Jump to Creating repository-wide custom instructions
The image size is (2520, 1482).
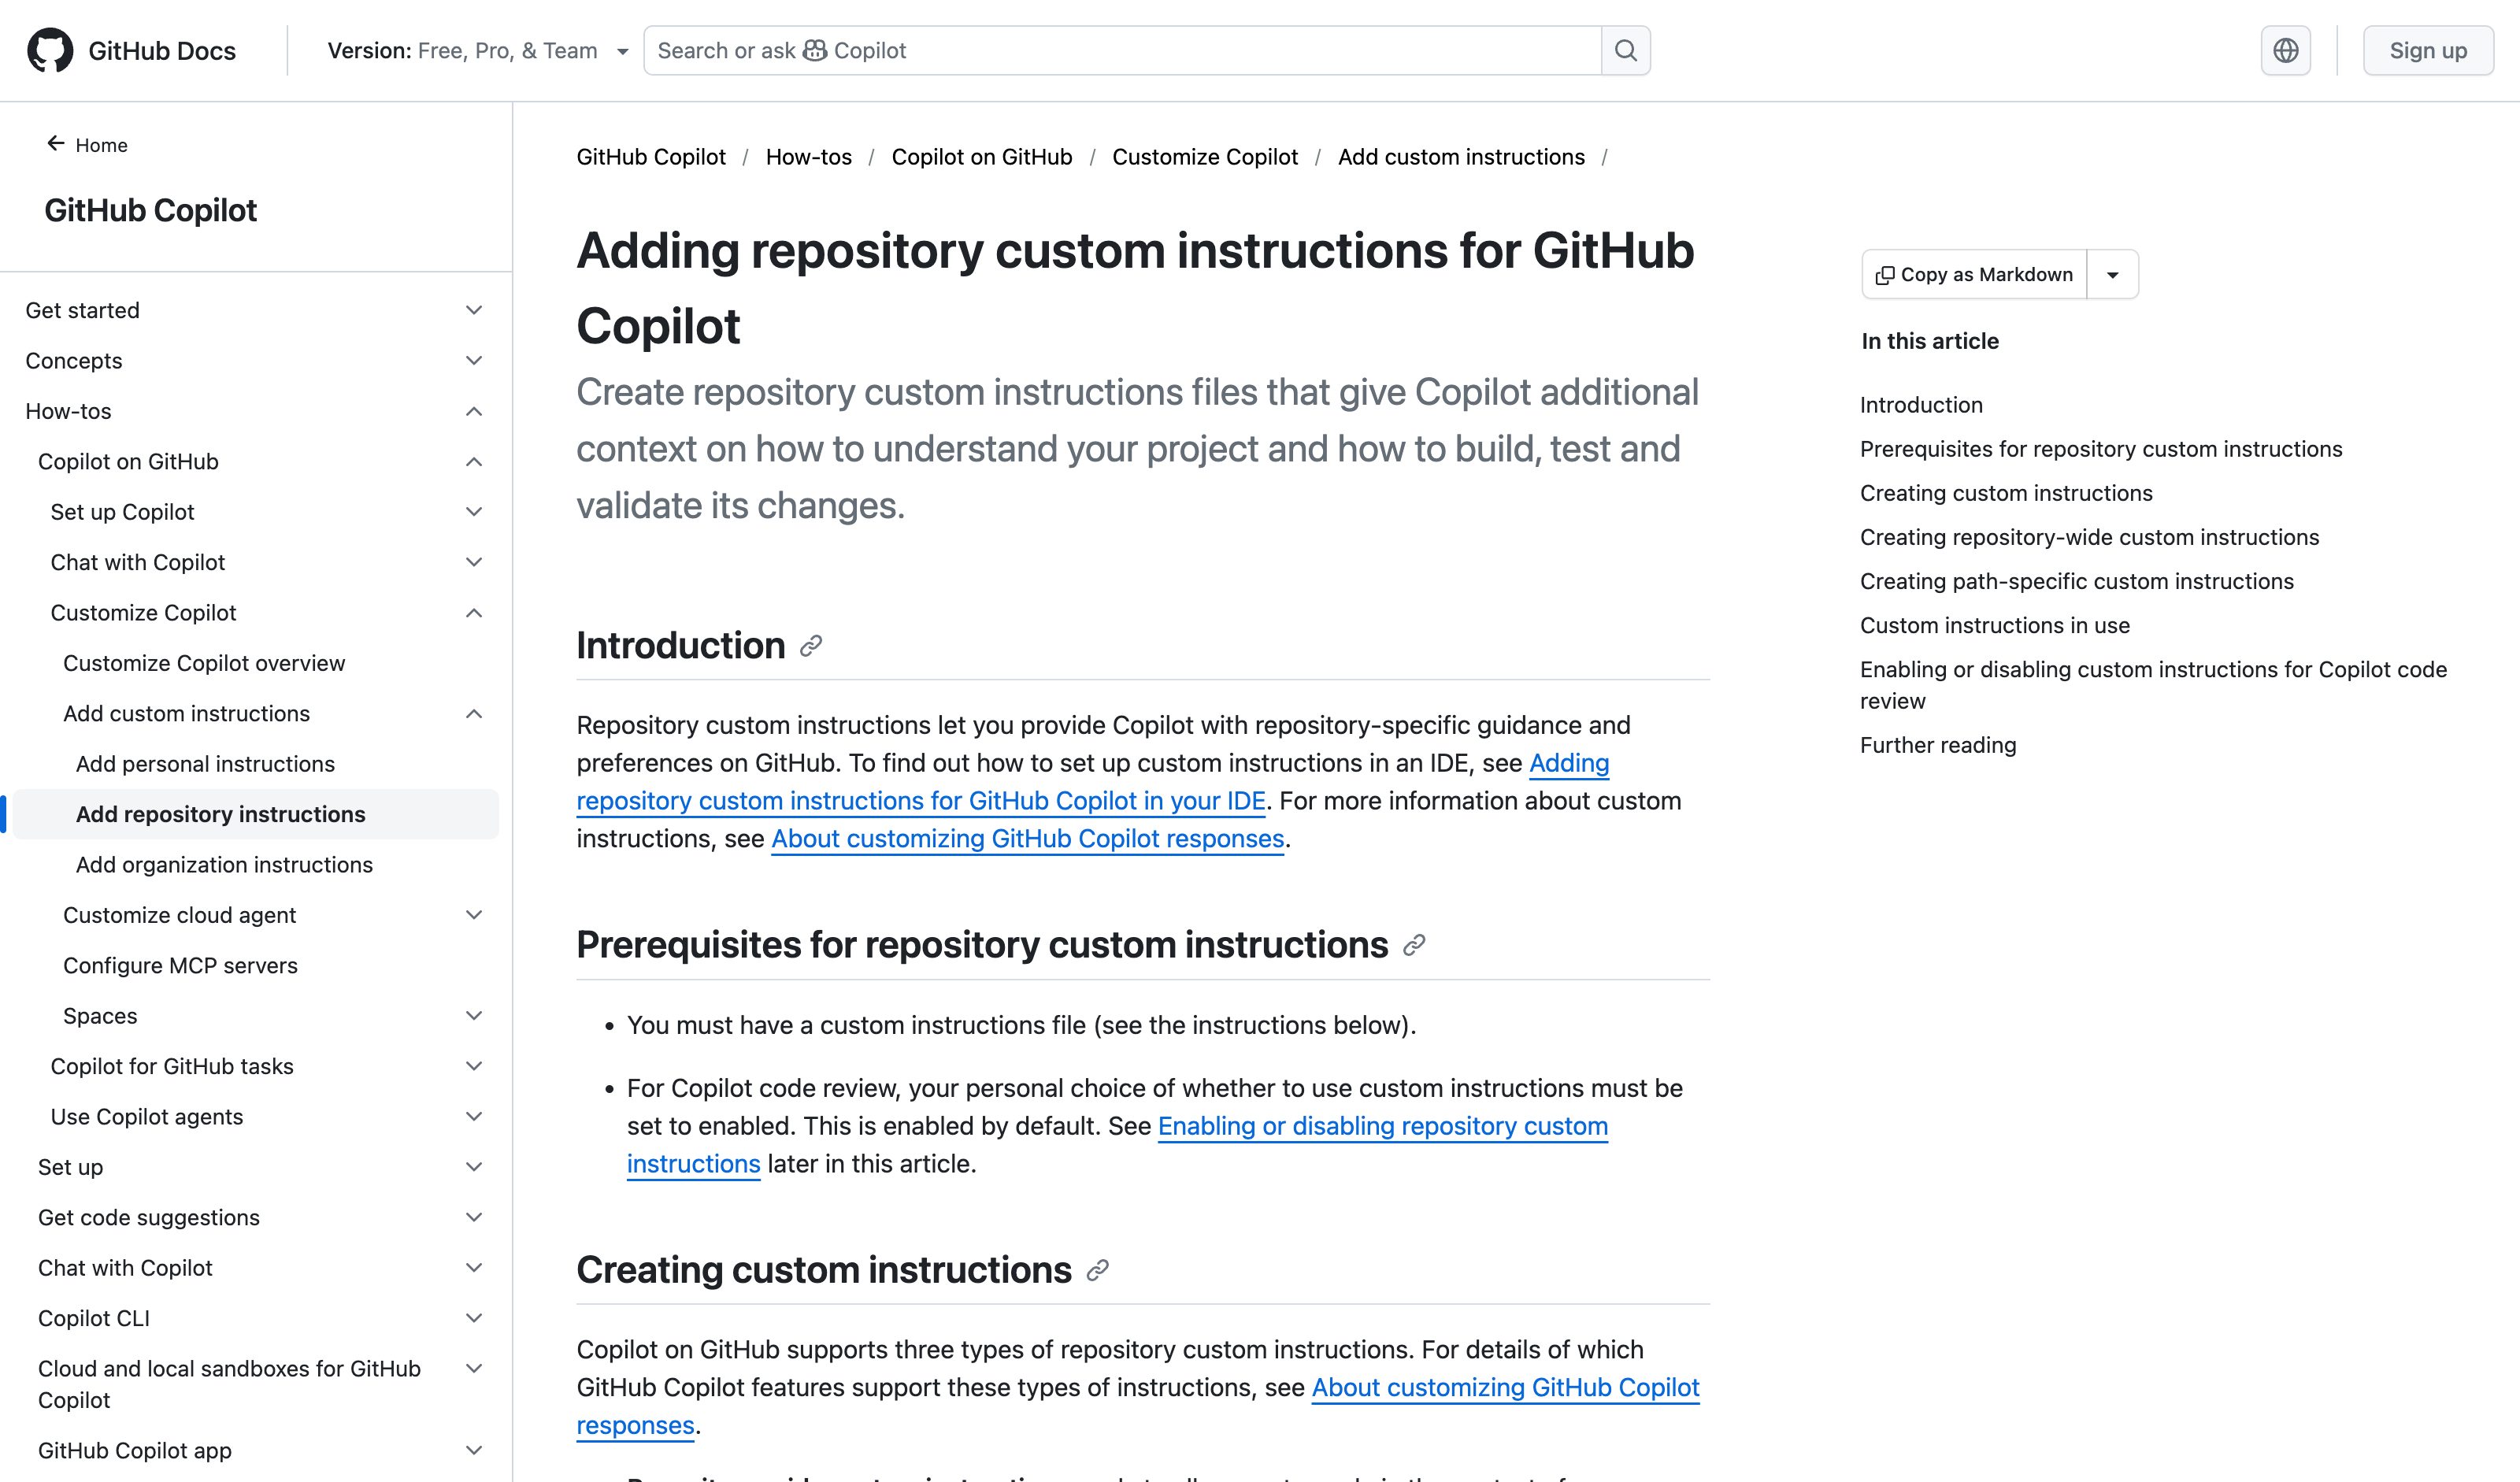[x=2089, y=537]
